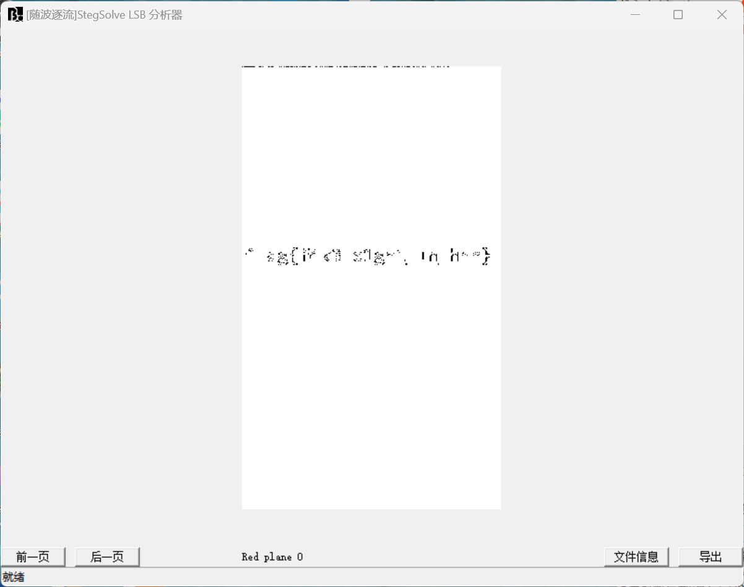Close the StegSolve LSB 分析器 window
744x587 pixels.
722,14
